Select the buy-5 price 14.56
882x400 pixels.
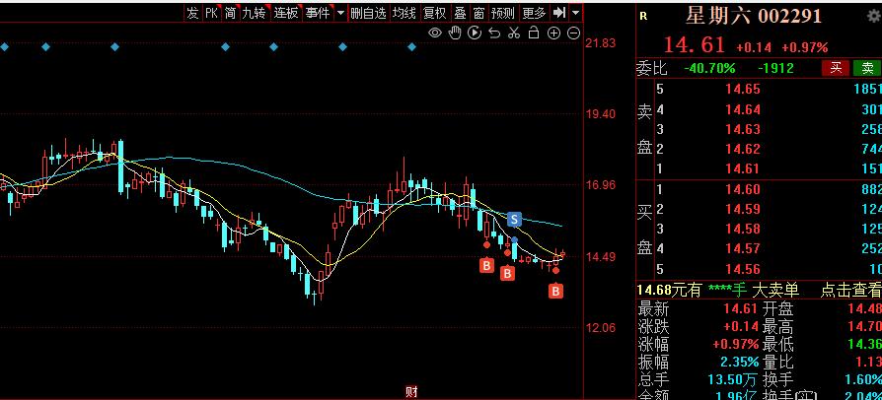pos(743,269)
